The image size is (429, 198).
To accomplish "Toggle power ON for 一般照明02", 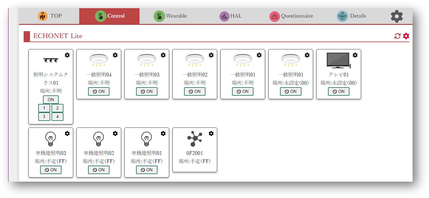I will 195,91.
